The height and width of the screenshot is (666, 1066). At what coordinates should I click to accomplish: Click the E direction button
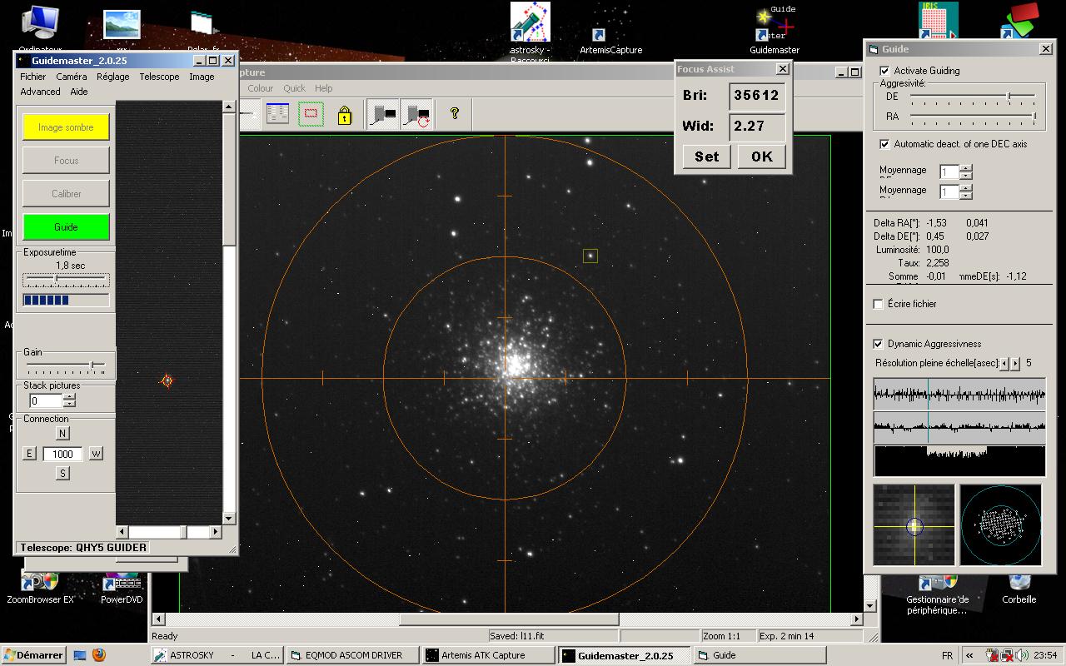(x=30, y=454)
